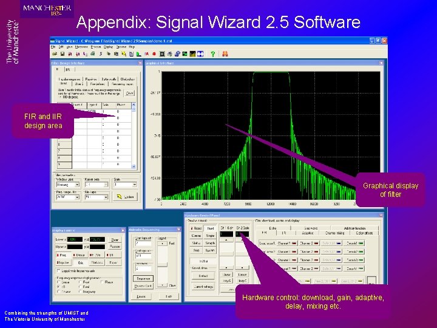This screenshot has width=437, height=328.
Task: Click the orange icon at the toolbar's far right
Action: click(225, 54)
